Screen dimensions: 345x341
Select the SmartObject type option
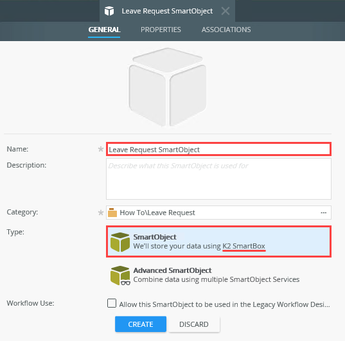[218, 241]
